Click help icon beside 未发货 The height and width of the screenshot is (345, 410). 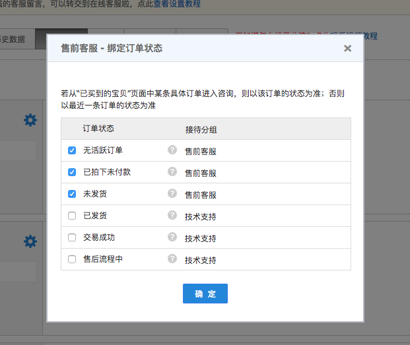pyautogui.click(x=172, y=194)
